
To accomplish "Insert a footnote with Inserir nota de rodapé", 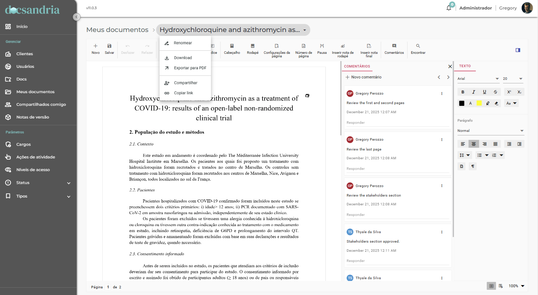I will click(x=343, y=50).
